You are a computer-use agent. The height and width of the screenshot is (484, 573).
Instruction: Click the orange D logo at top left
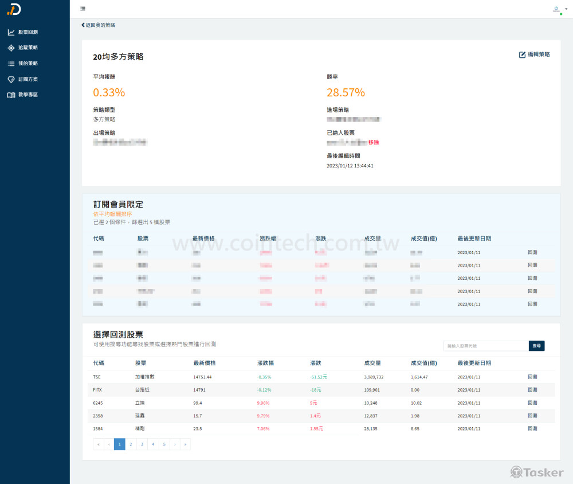tap(14, 9)
